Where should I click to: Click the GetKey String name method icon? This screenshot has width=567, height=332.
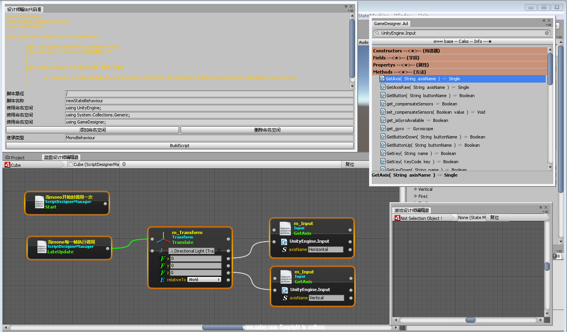[383, 153]
